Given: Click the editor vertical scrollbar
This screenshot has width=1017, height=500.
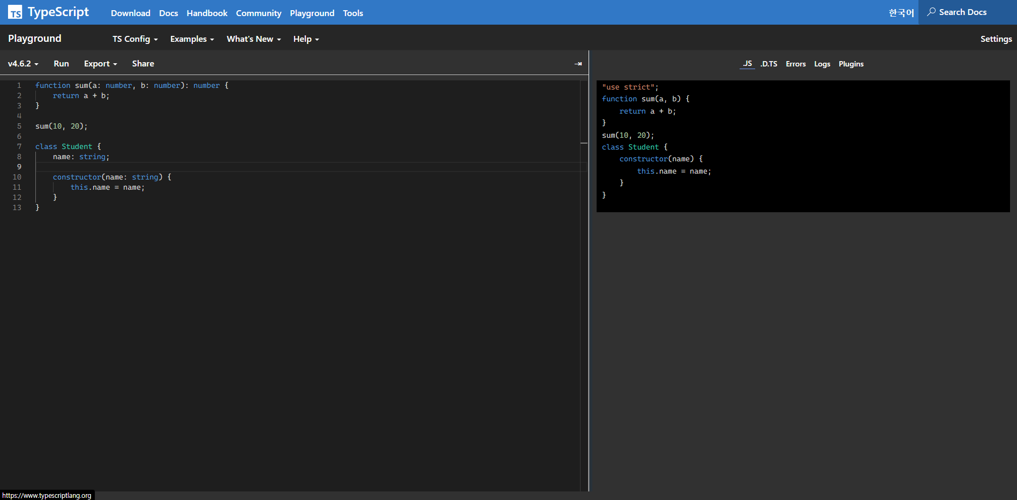Looking at the screenshot, I should [x=584, y=285].
